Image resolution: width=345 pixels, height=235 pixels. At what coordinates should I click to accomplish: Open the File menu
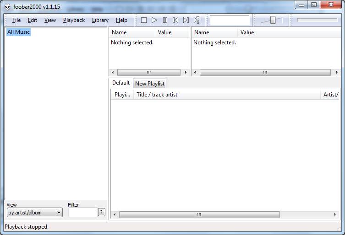[16, 20]
